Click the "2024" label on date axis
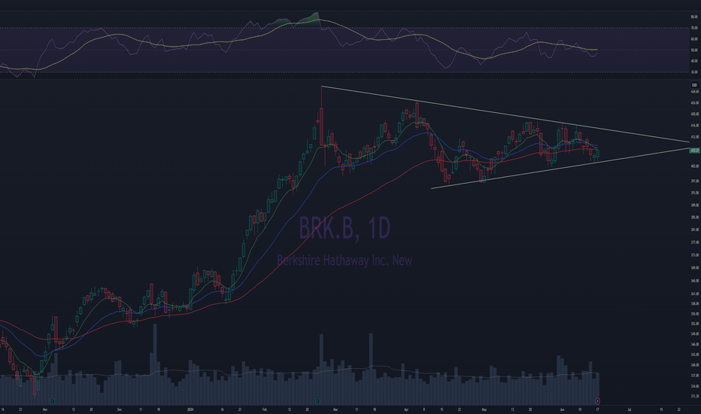This screenshot has height=414, width=701. 191,409
